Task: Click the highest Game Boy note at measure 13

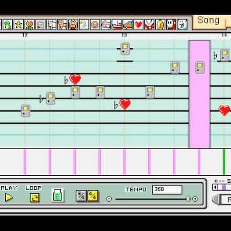Action: click(125, 49)
